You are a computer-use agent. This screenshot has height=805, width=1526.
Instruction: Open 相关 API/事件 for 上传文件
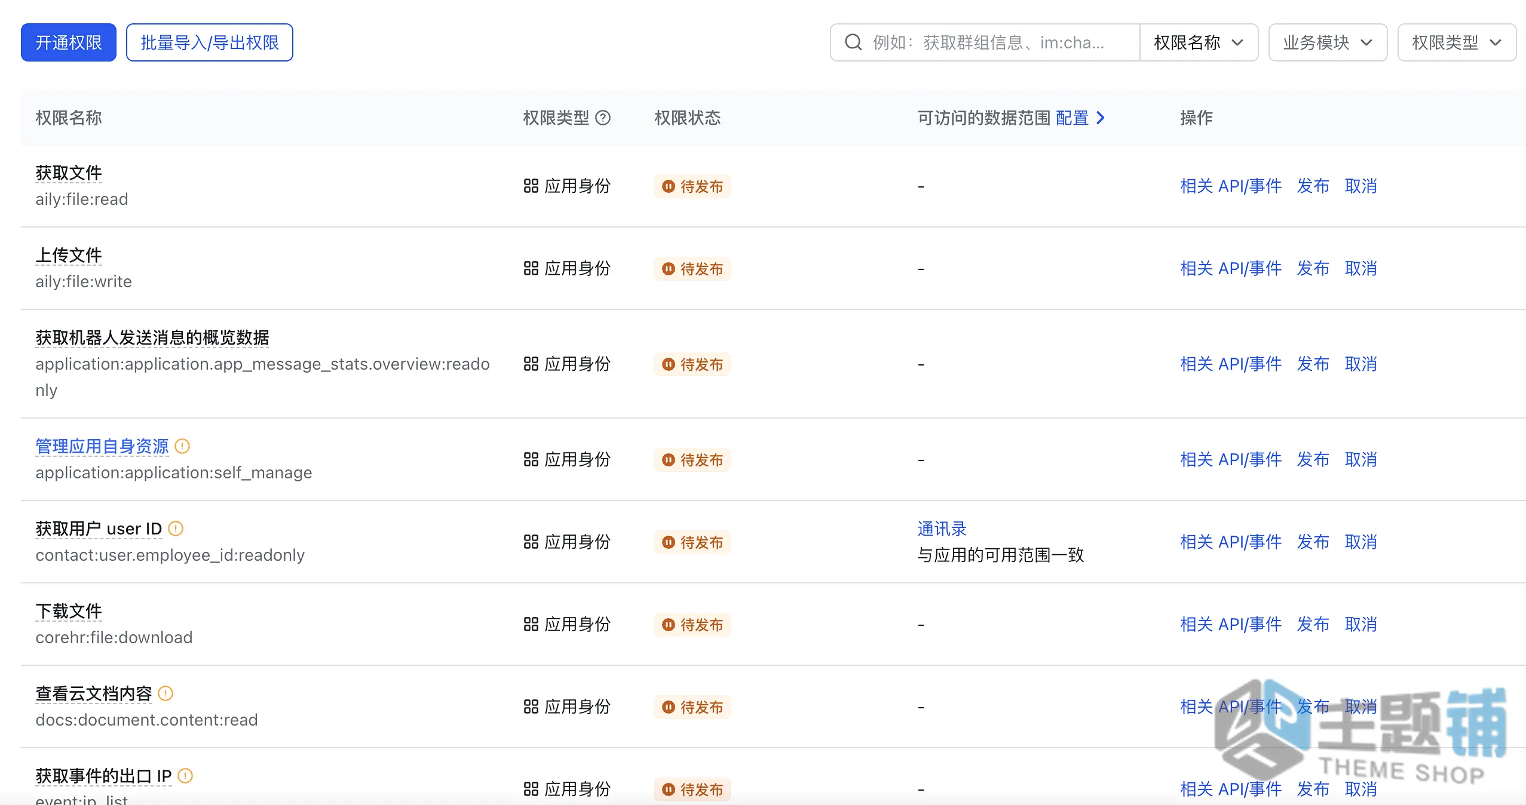coord(1231,268)
